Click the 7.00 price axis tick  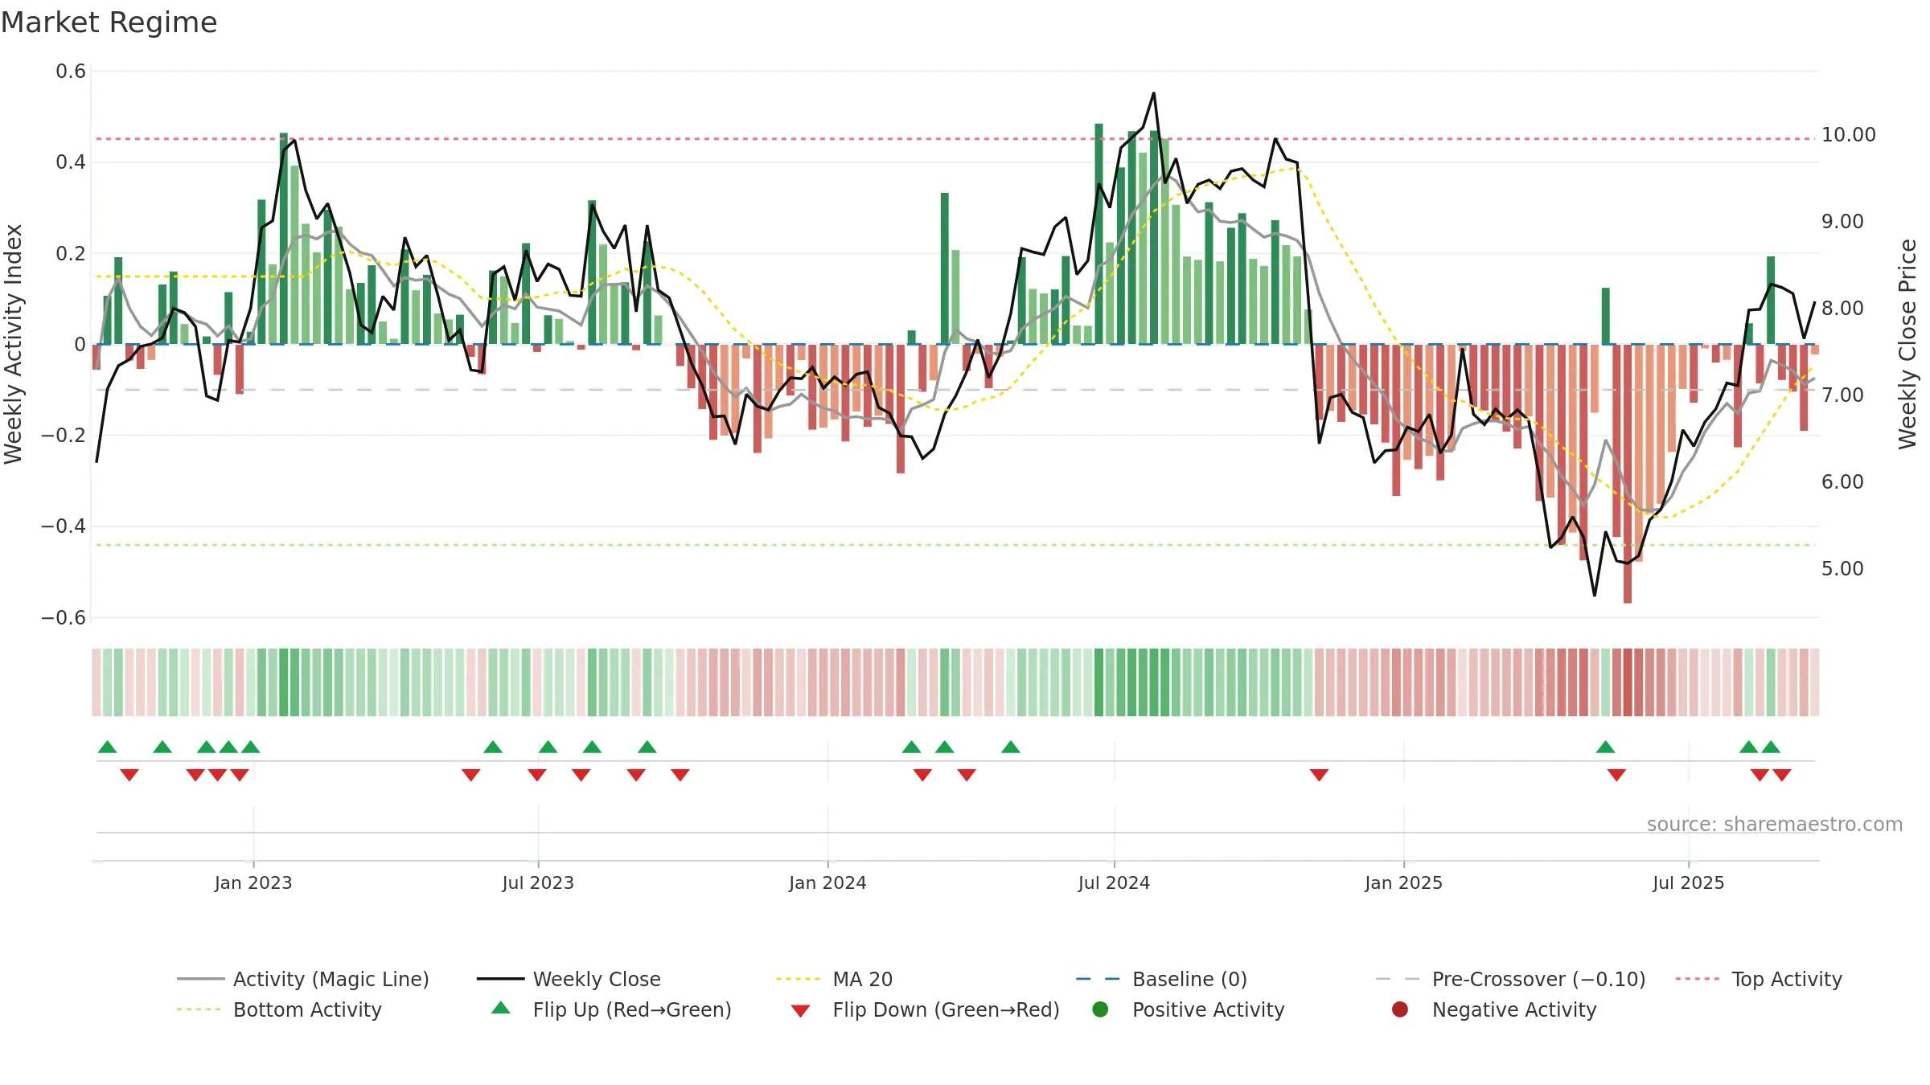(1842, 395)
